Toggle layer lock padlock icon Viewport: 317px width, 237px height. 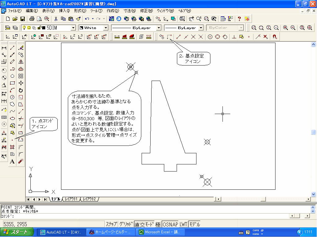click(40, 28)
